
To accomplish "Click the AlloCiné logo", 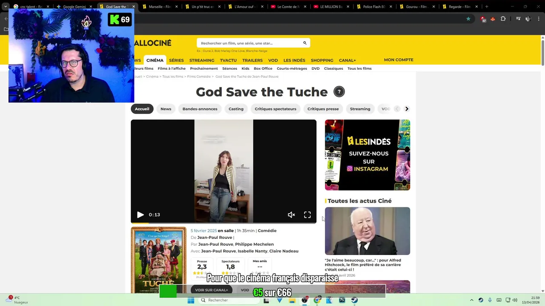I will 152,43.
